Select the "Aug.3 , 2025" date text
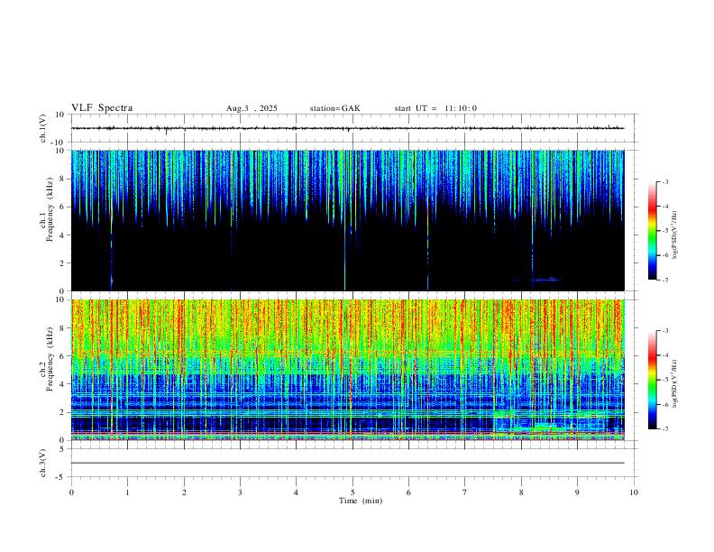 [252, 108]
